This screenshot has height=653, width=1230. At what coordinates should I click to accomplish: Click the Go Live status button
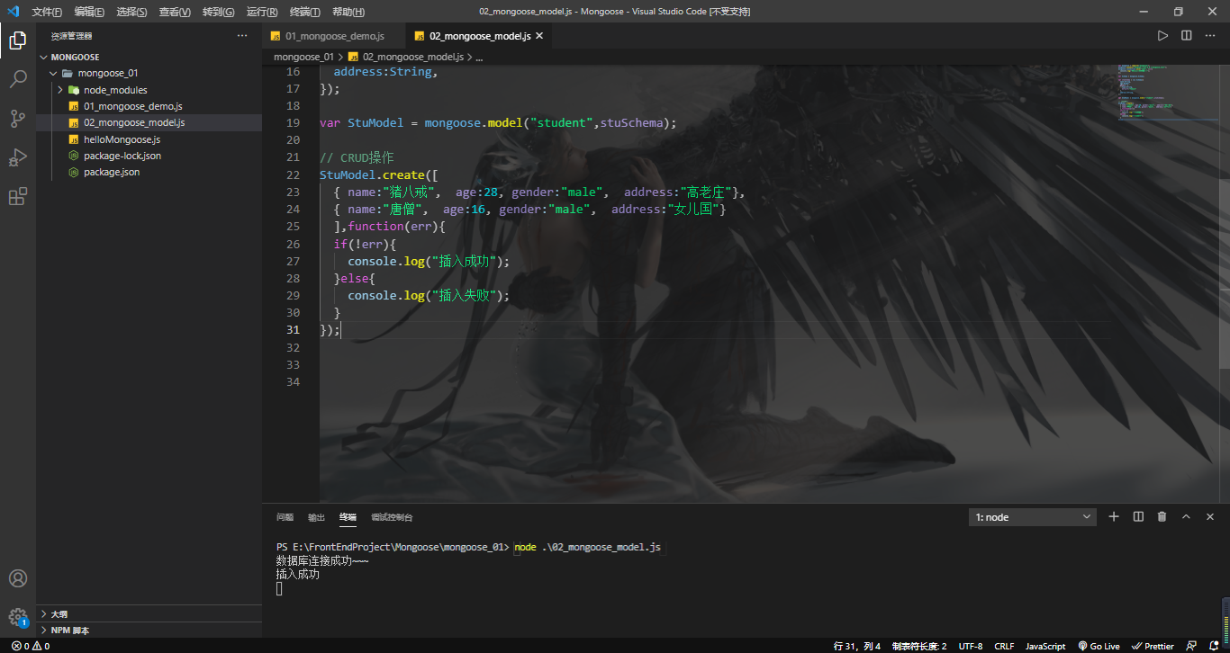pyautogui.click(x=1099, y=646)
